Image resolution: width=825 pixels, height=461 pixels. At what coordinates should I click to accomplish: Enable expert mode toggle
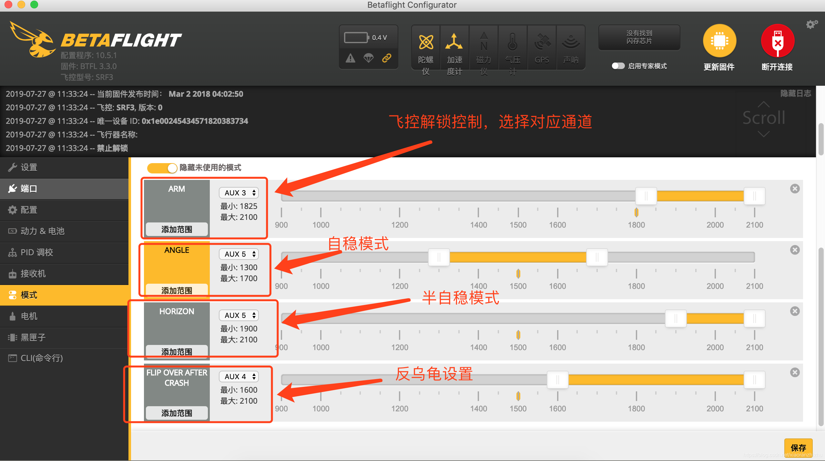coord(618,66)
